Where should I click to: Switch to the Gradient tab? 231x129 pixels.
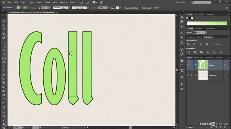point(199,28)
